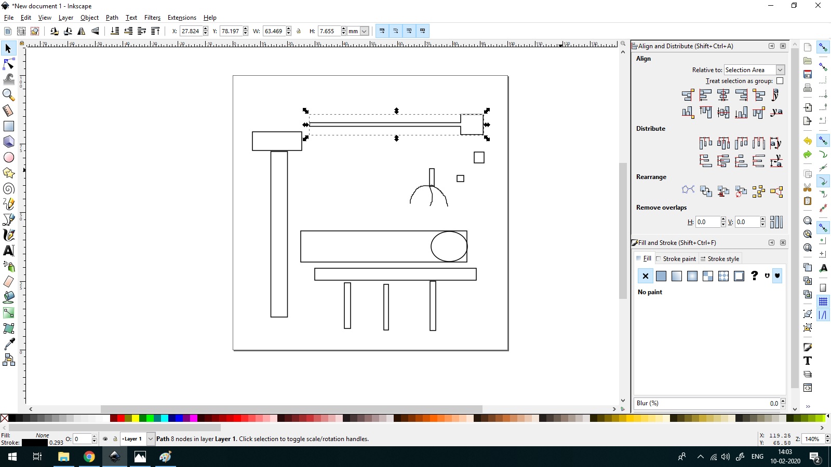831x467 pixels.
Task: Iconify the Align and Distribute panel
Action: tap(771, 46)
